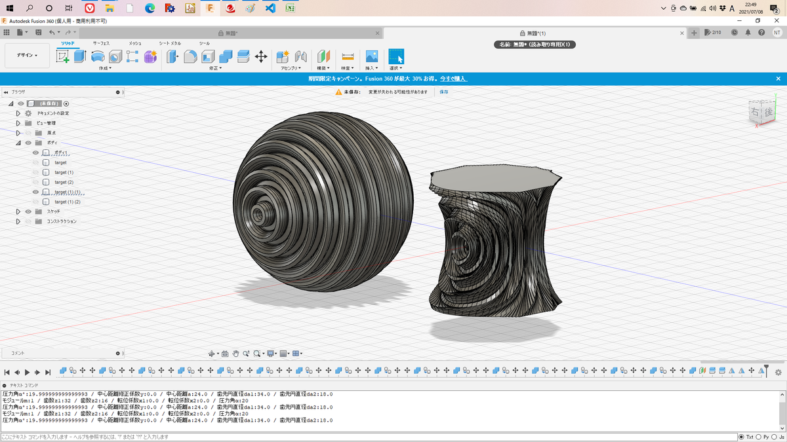Image resolution: width=787 pixels, height=442 pixels.
Task: Click the Combine bodies icon in the modify group
Action: (x=226, y=57)
